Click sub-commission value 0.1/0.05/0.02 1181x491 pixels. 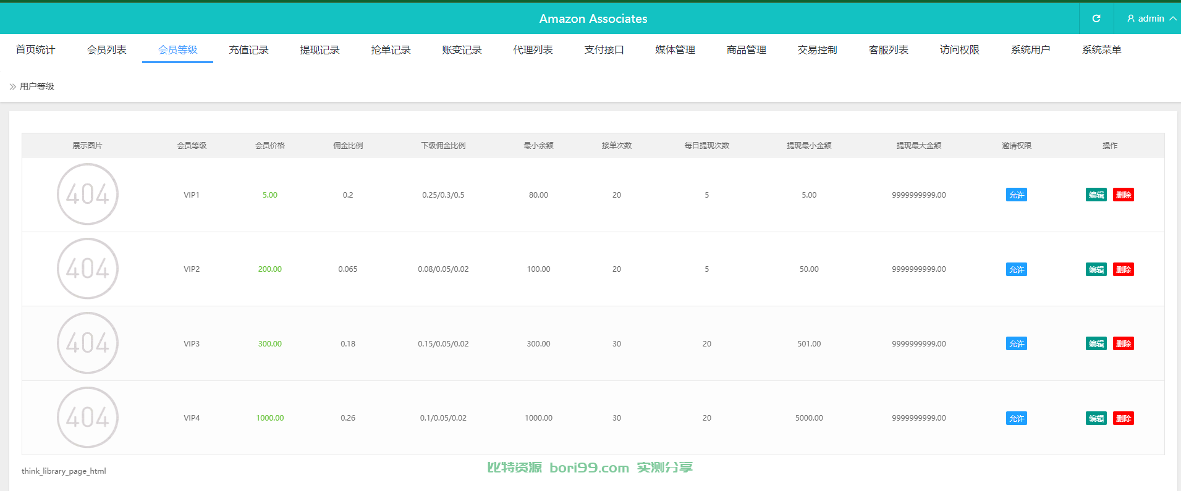click(443, 418)
